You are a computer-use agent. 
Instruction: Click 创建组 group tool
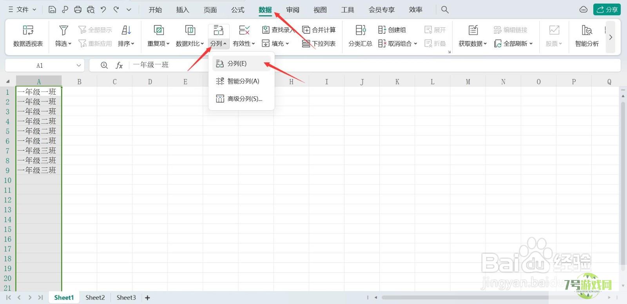click(x=392, y=30)
